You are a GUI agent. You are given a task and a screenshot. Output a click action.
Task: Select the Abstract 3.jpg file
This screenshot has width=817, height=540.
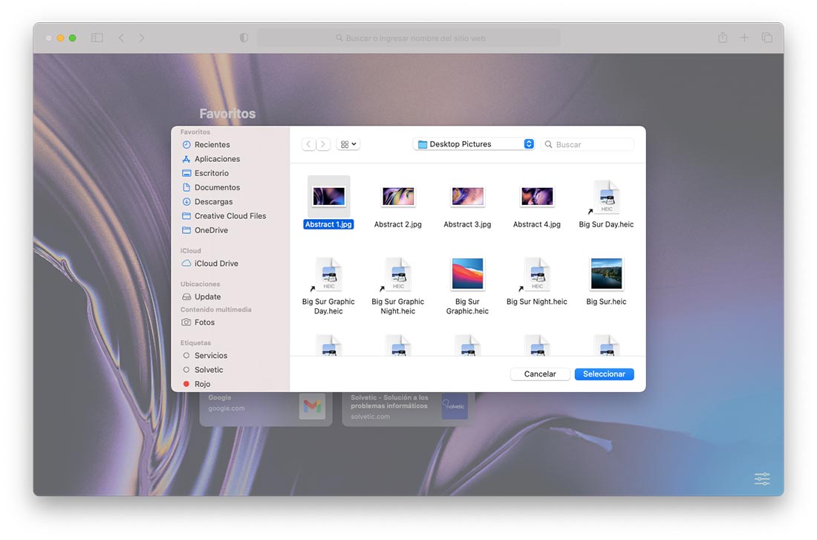tap(467, 206)
